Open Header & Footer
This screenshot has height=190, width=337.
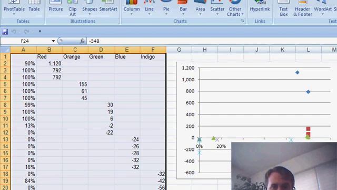[x=302, y=8]
